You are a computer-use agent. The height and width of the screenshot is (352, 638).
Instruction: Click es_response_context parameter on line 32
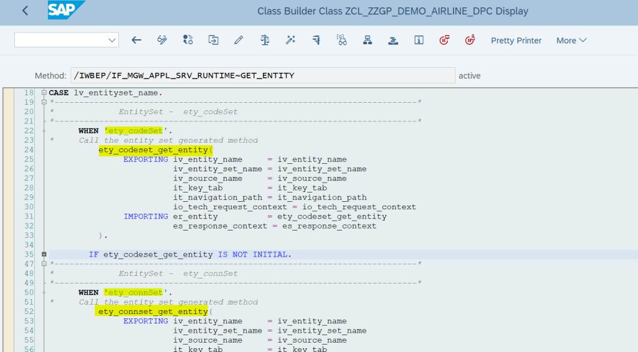coord(220,226)
